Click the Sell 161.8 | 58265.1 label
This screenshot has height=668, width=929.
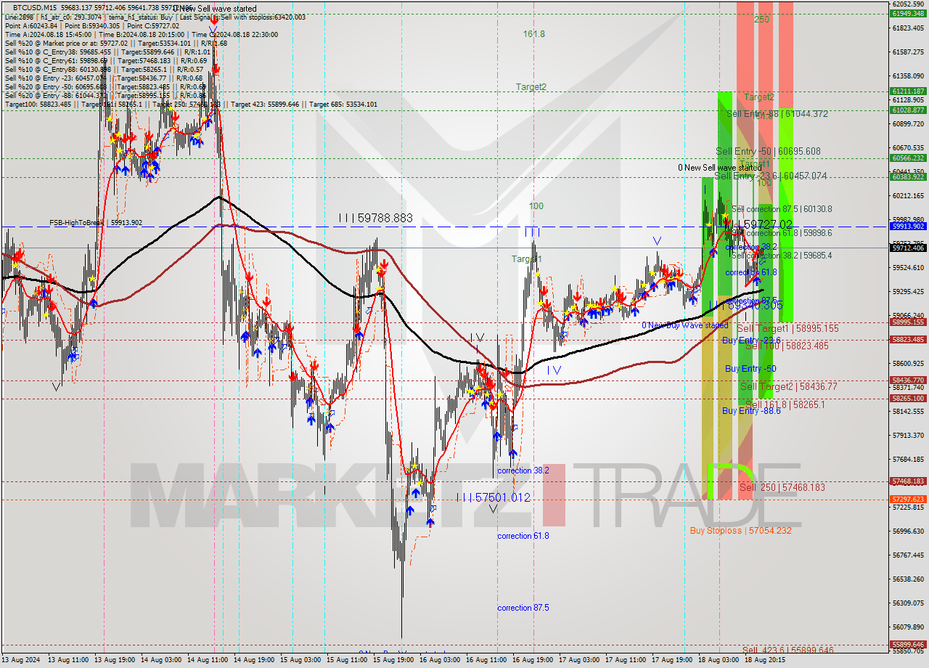click(785, 404)
